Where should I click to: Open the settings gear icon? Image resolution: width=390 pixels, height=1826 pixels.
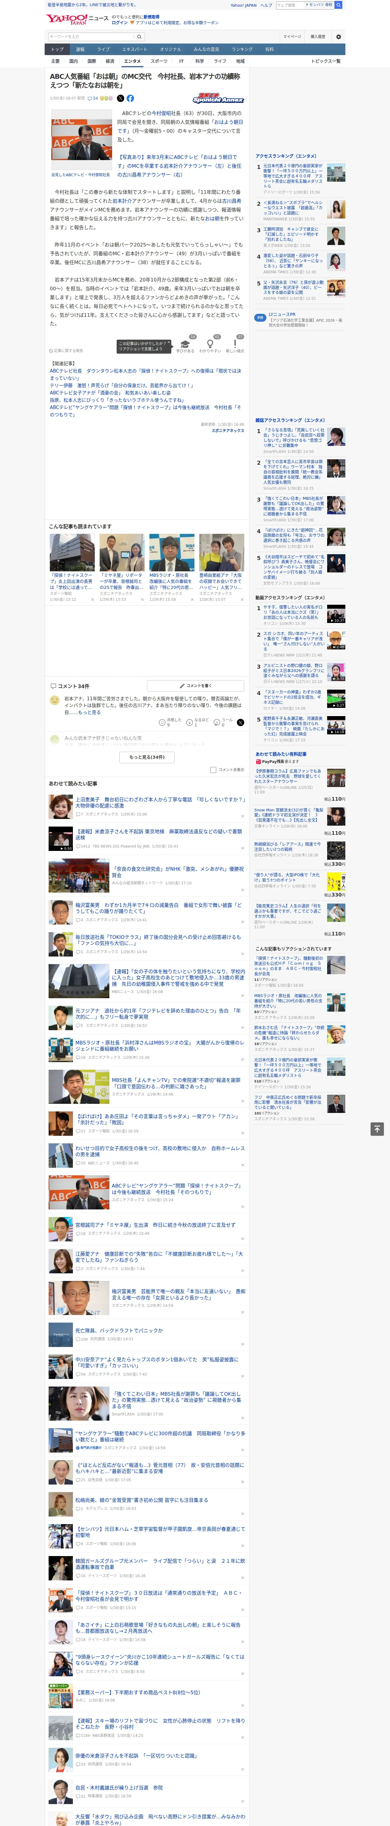[338, 37]
